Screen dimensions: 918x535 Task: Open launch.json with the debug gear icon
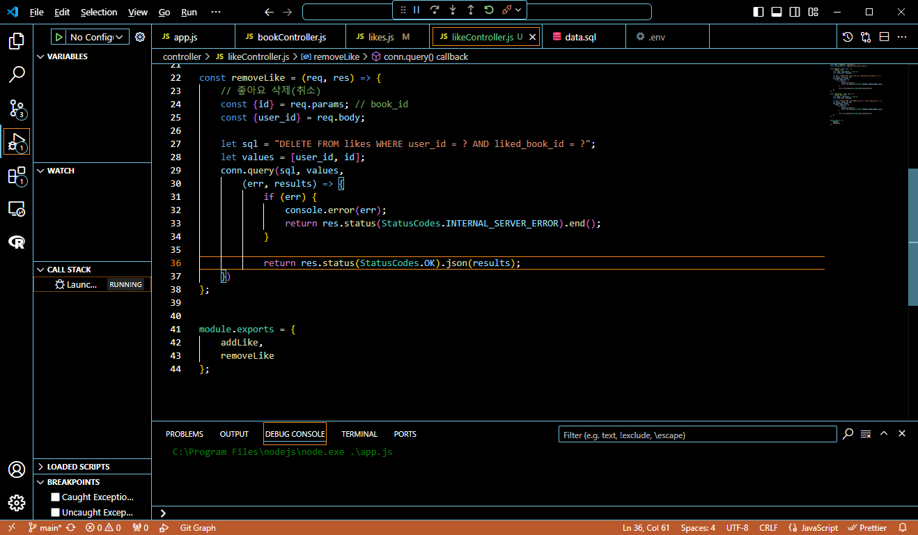coord(140,37)
